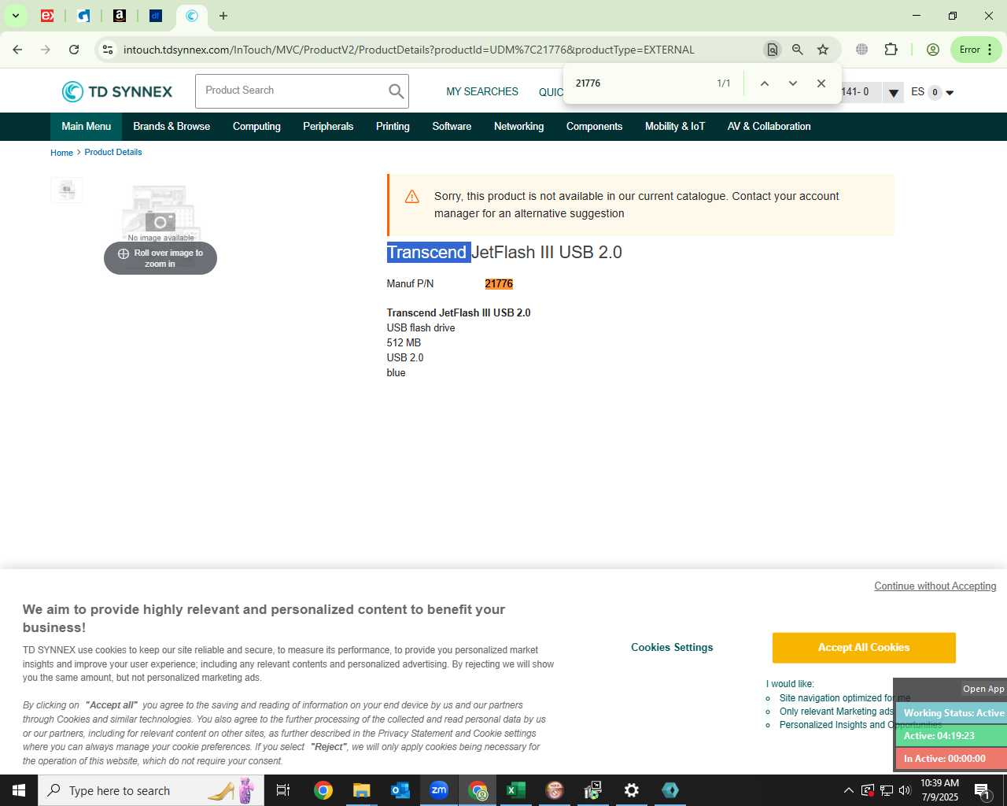Image resolution: width=1007 pixels, height=806 pixels.
Task: Open MY SEARCHES
Action: [x=482, y=92]
